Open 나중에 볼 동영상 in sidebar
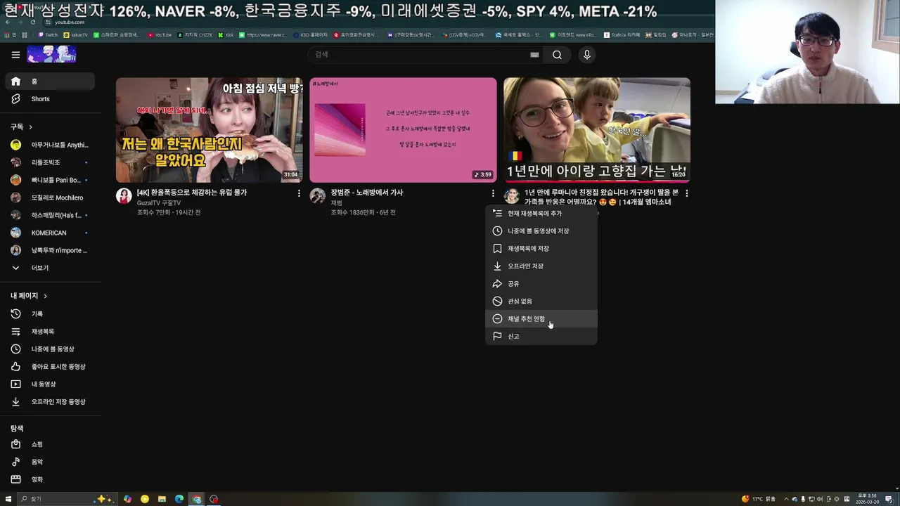This screenshot has height=506, width=900. [49, 349]
